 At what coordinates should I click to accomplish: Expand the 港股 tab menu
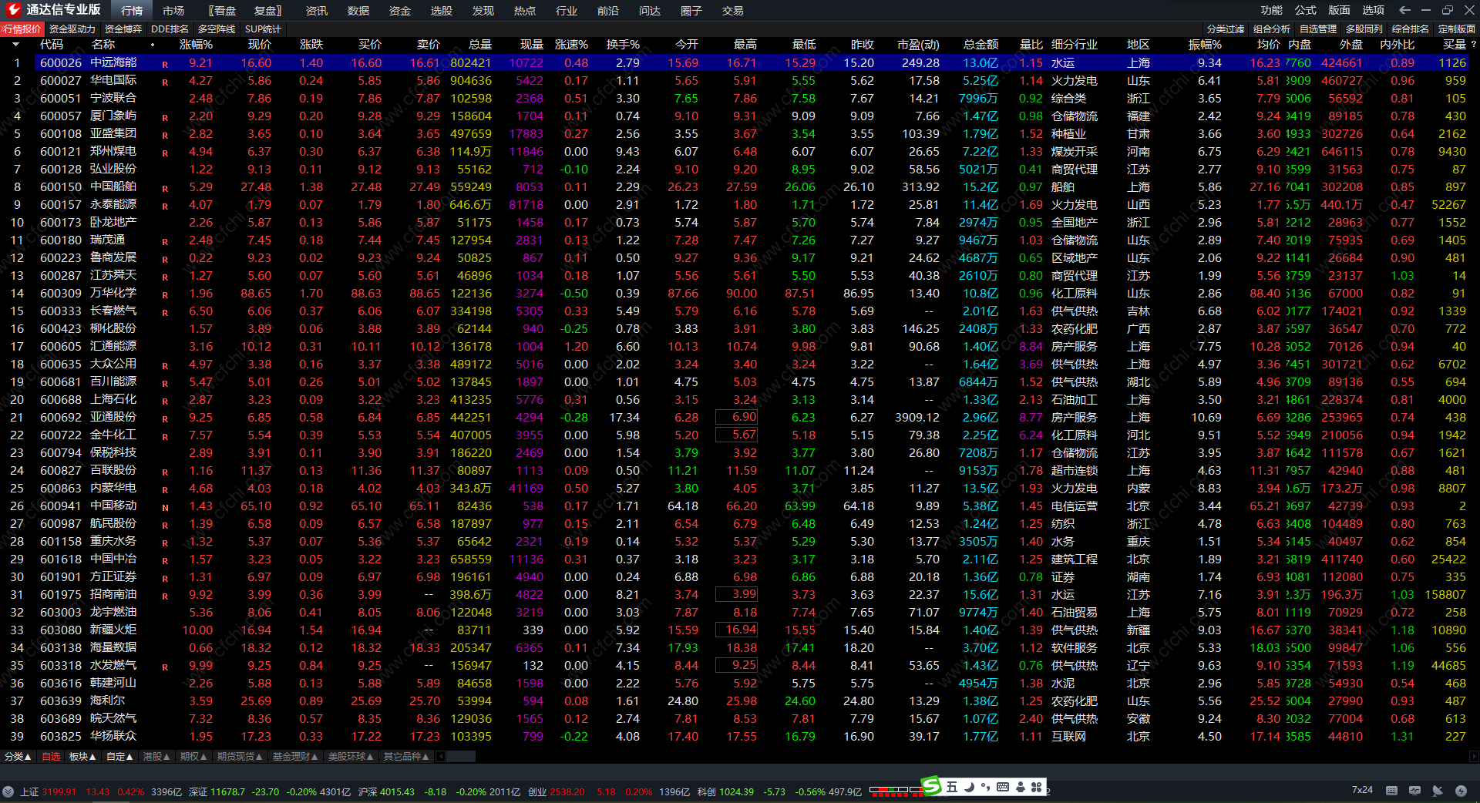click(156, 757)
